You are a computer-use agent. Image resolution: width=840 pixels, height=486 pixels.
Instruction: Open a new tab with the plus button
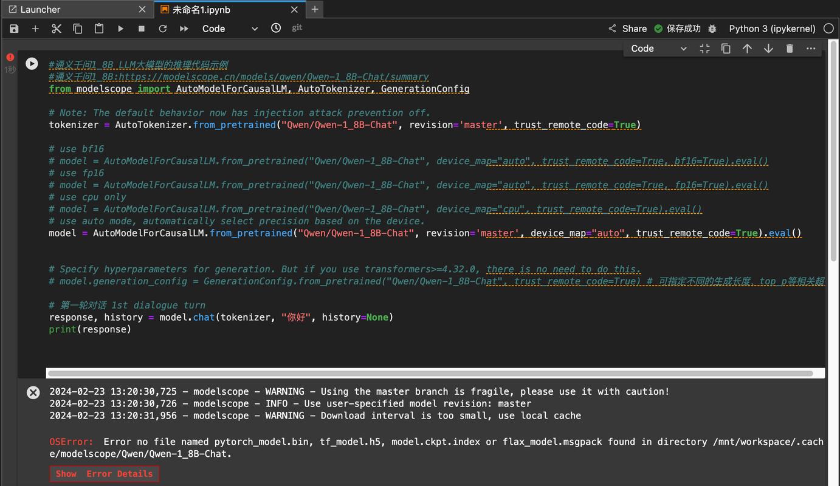point(315,9)
